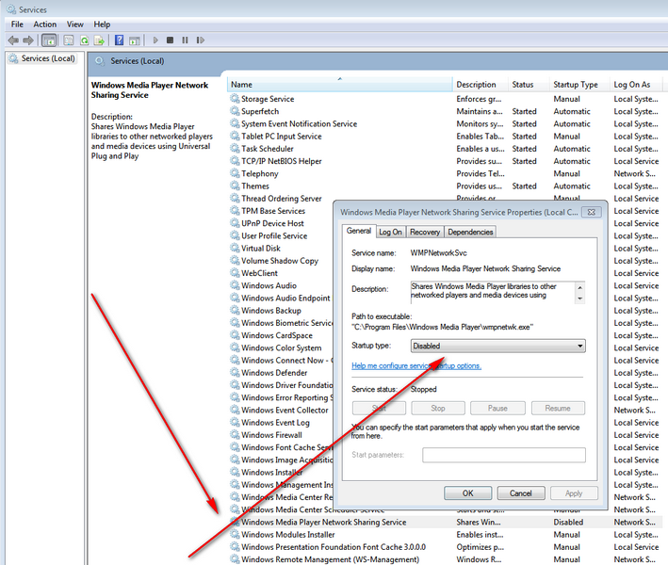Select the TCP/IP NetBIOS Helper row
668x565 pixels.
(445, 161)
